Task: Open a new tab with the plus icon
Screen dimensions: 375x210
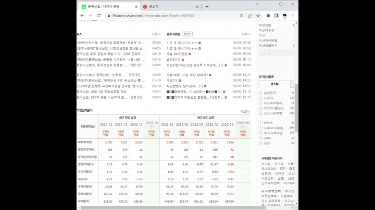Action: [207, 7]
